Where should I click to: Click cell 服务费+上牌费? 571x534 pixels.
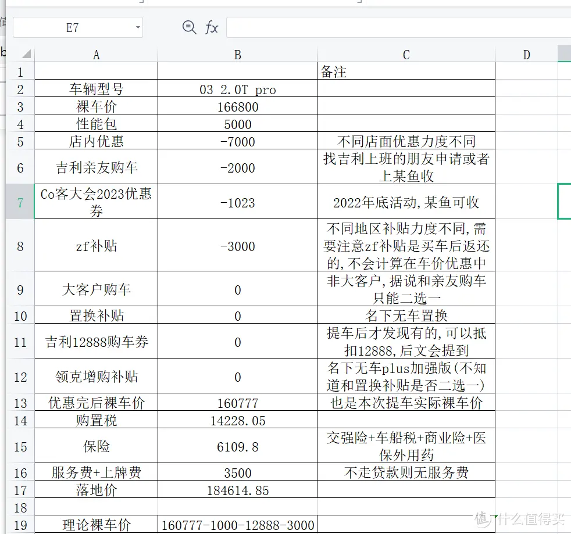coord(96,472)
